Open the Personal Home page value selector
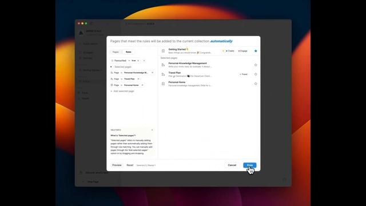The image size is (366, 206). [x=132, y=85]
